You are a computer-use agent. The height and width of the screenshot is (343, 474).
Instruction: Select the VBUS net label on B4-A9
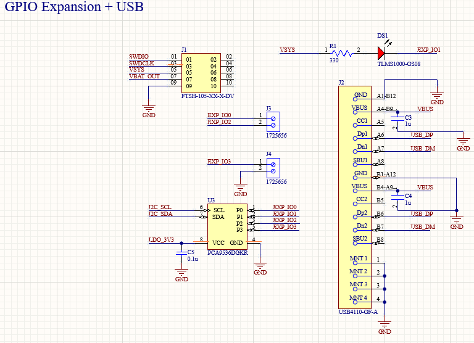[425, 188]
